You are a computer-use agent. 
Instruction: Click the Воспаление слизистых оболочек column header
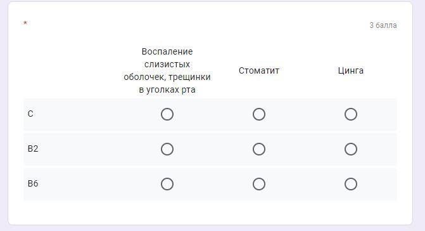point(167,70)
